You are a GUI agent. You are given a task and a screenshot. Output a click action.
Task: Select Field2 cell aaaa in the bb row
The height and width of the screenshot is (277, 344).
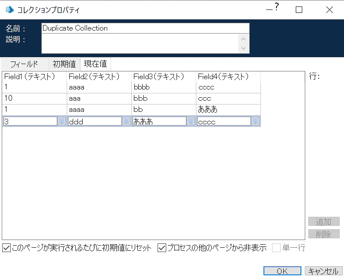point(99,110)
